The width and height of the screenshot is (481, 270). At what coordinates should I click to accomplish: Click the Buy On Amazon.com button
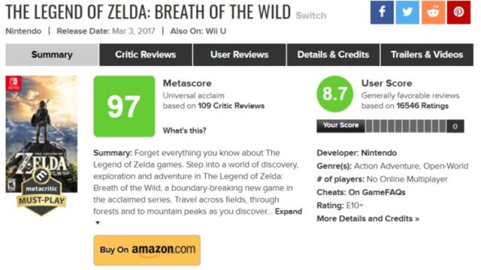pyautogui.click(x=147, y=250)
